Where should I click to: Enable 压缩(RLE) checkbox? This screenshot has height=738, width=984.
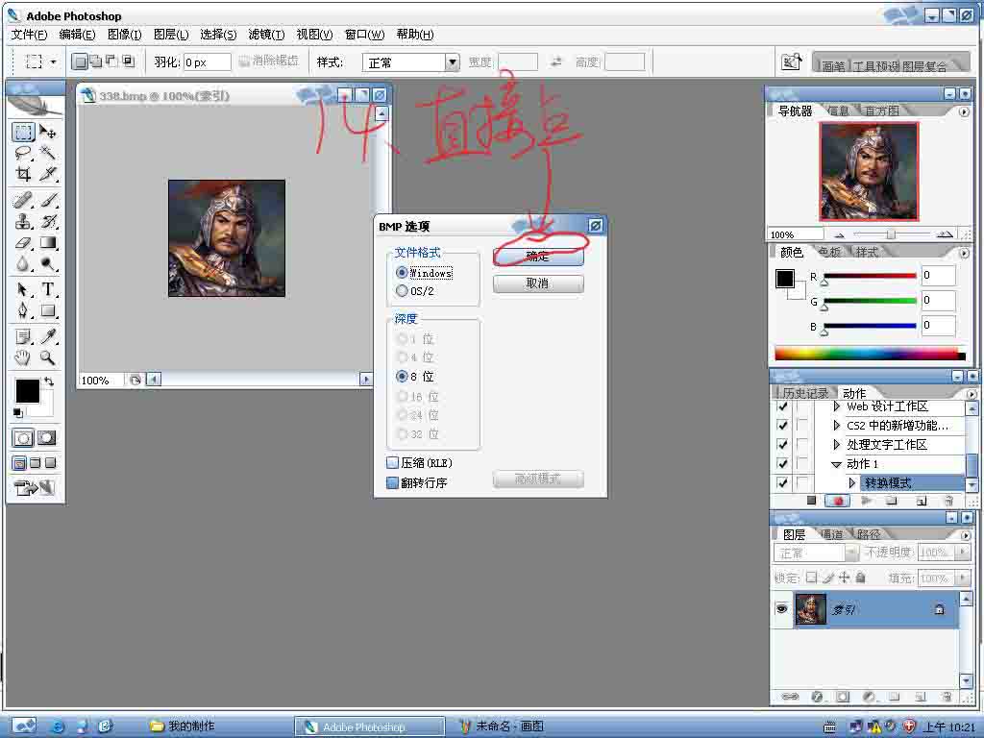click(x=392, y=462)
